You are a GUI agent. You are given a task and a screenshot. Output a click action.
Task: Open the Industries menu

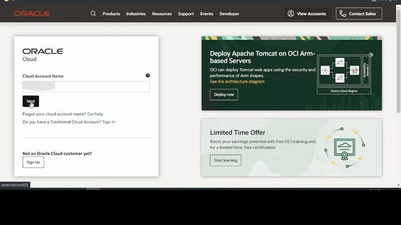pos(136,14)
